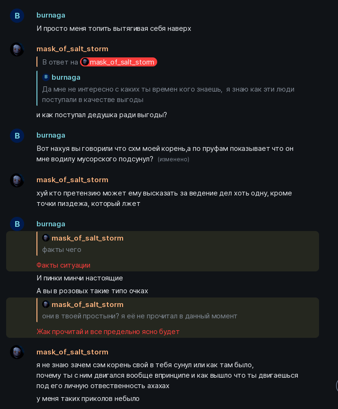This screenshot has height=409, width=338.
Task: Click mask_of_salt_storm's avatar beside 'хуй кто претензию'
Action: (17, 180)
